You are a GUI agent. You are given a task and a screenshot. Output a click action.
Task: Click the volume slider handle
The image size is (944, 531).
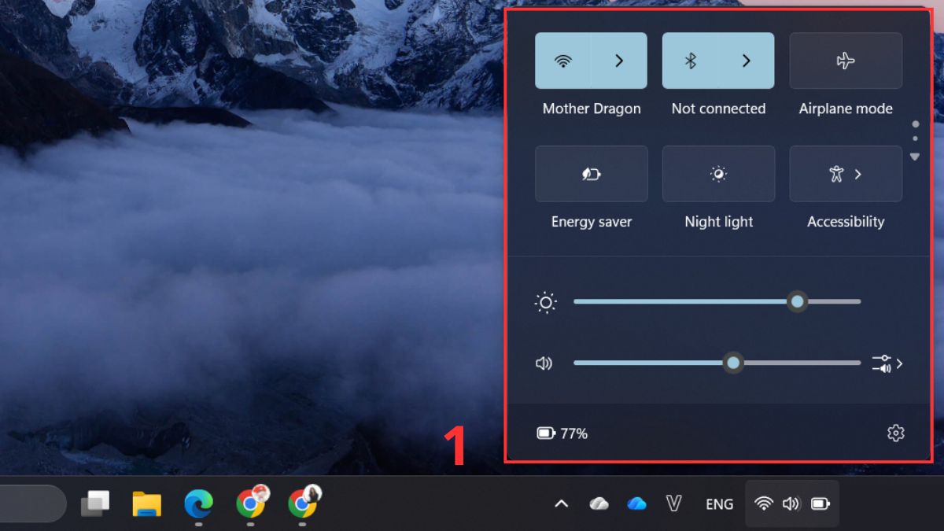click(x=733, y=363)
